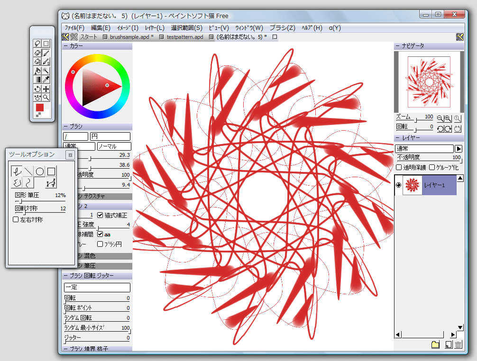The height and width of the screenshot is (361, 477).
Task: Enable the 透明保護 checkbox
Action: [399, 167]
